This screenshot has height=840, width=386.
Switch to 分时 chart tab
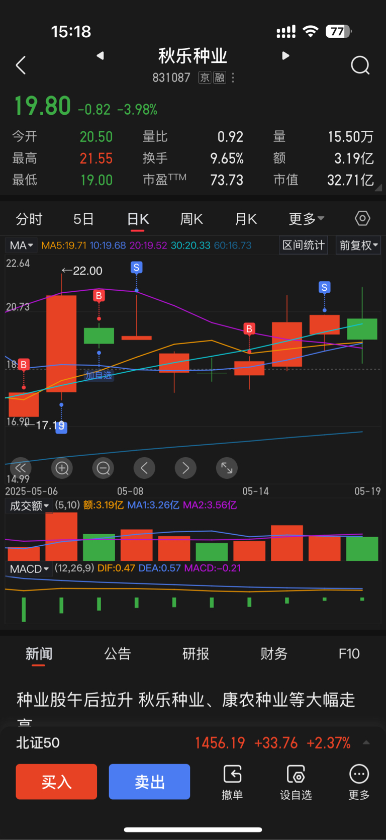[29, 219]
